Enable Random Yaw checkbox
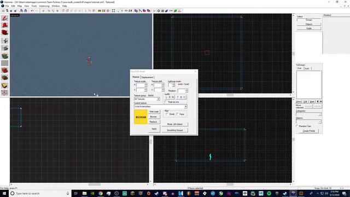 click(297, 126)
